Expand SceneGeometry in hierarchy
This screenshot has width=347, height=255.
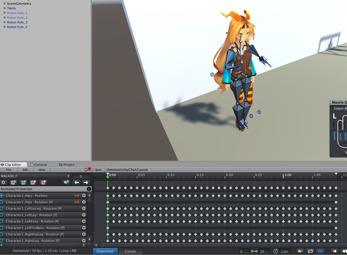pos(5,3)
